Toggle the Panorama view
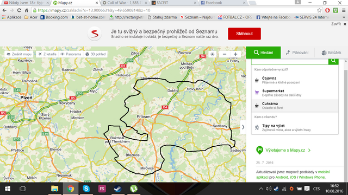 pyautogui.click(x=71, y=54)
